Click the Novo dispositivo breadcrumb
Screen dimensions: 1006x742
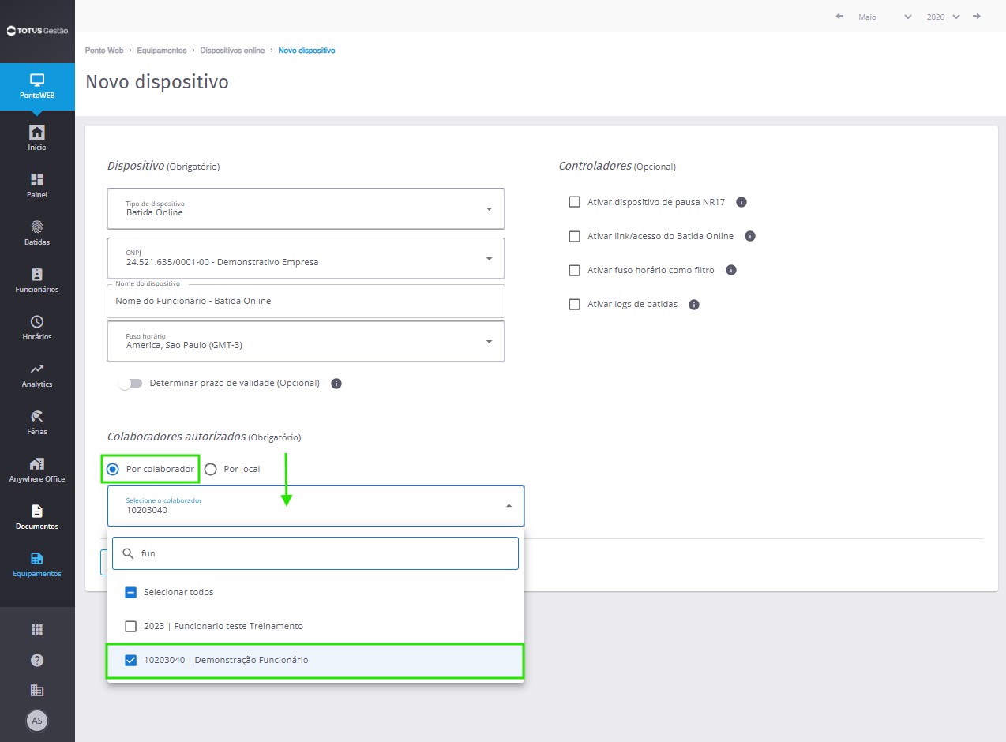click(306, 51)
